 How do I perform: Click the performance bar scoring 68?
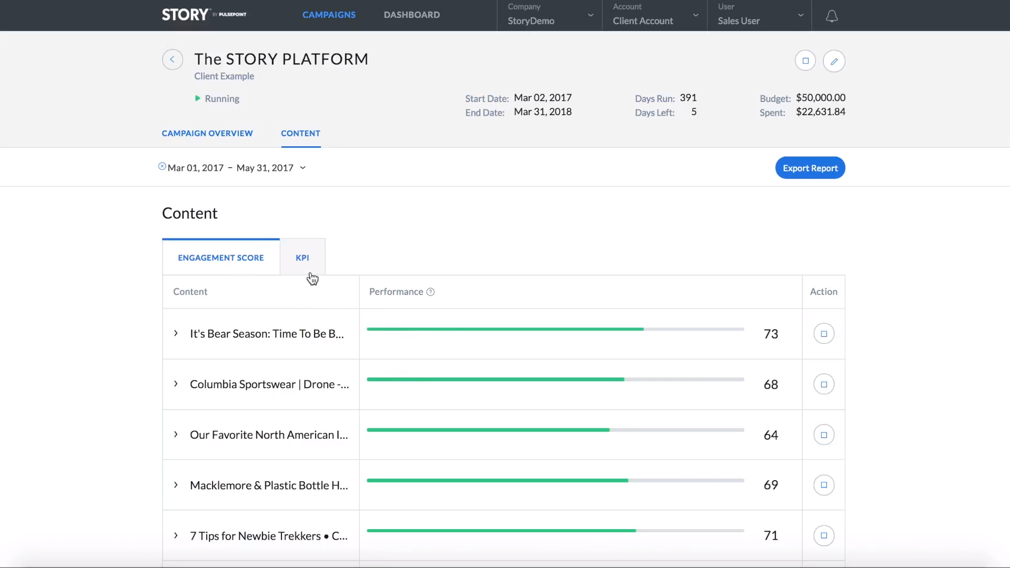555,380
